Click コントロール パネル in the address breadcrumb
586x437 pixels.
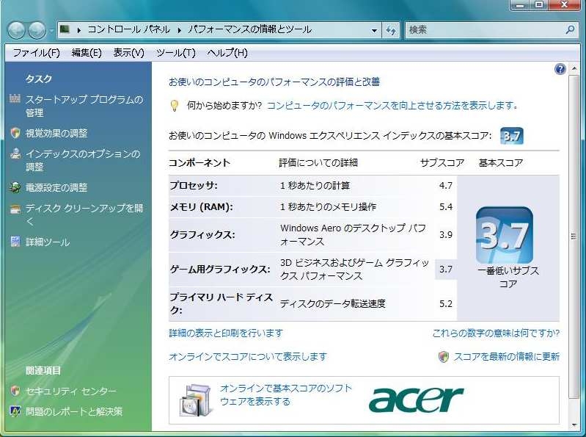129,29
